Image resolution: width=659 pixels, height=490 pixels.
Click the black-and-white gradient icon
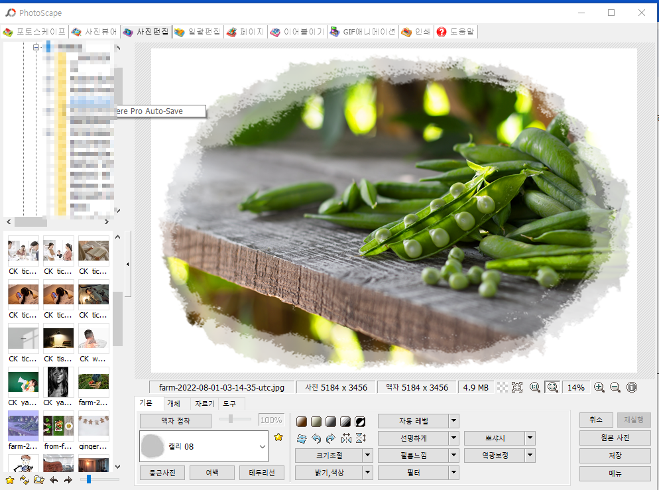click(x=345, y=422)
